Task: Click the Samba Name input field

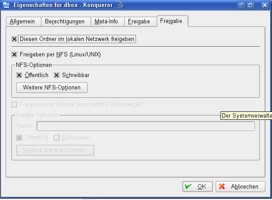Action: pyautogui.click(x=146, y=126)
